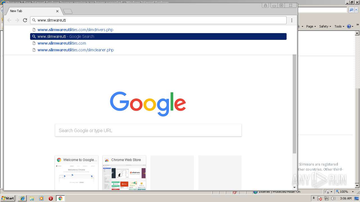
Task: Click Chrome's reload page icon
Action: pos(25,20)
